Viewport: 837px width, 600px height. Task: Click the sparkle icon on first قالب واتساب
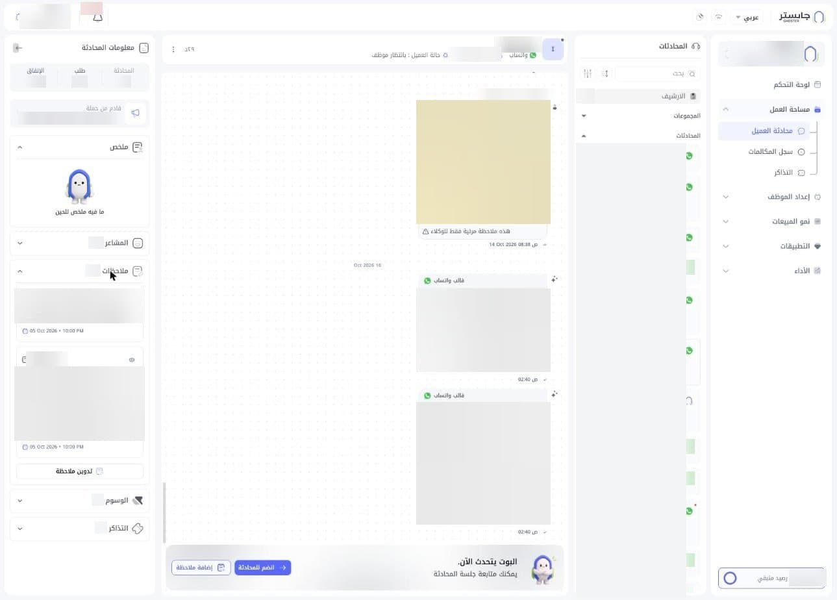[555, 279]
